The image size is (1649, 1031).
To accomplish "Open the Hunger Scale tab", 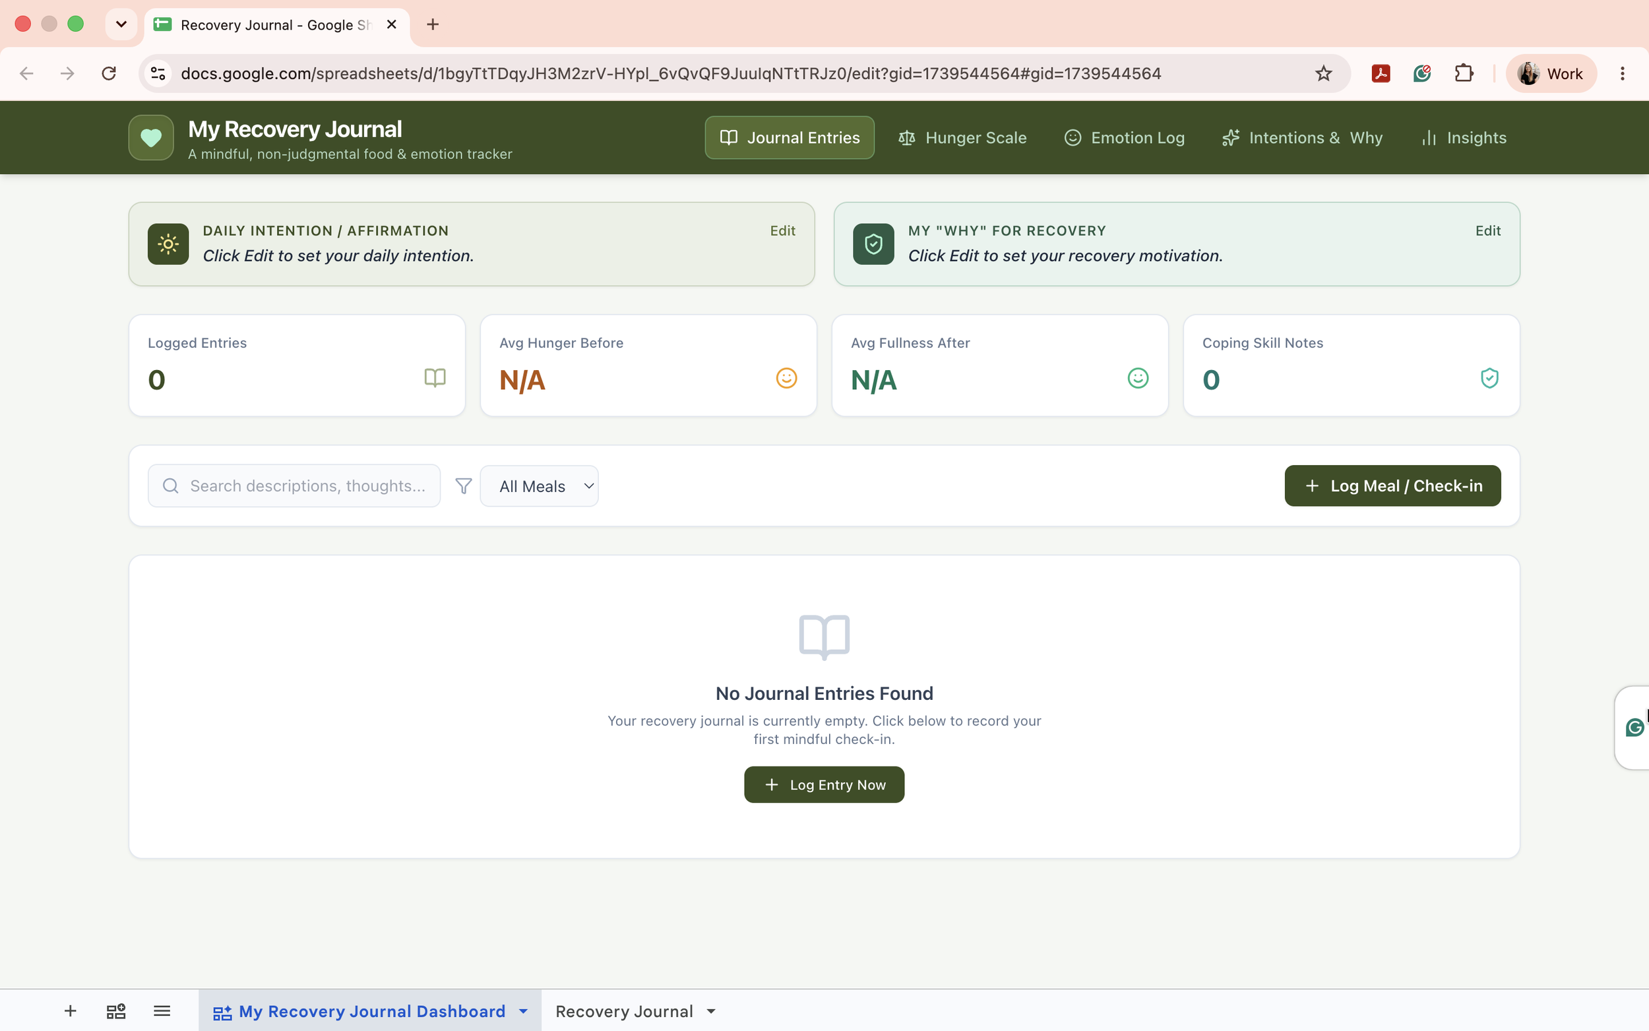I will pyautogui.click(x=962, y=138).
